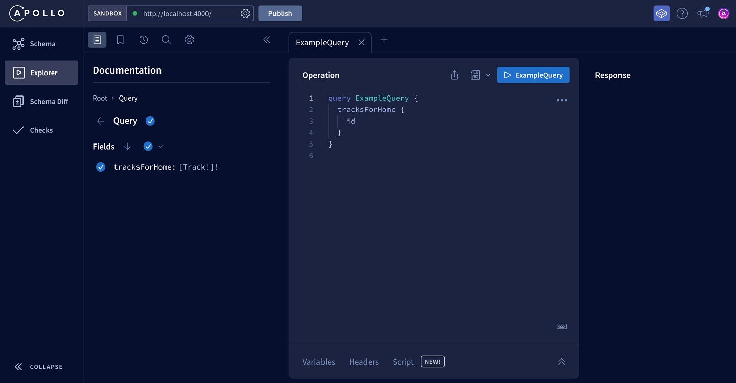Image resolution: width=736 pixels, height=383 pixels.
Task: Click the keyboard shortcuts icon
Action: [561, 327]
